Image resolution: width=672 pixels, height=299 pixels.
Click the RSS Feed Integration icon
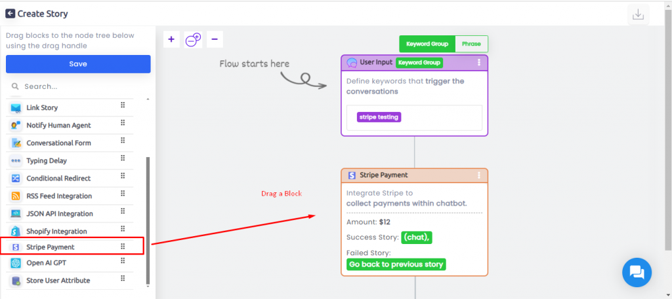coord(16,196)
